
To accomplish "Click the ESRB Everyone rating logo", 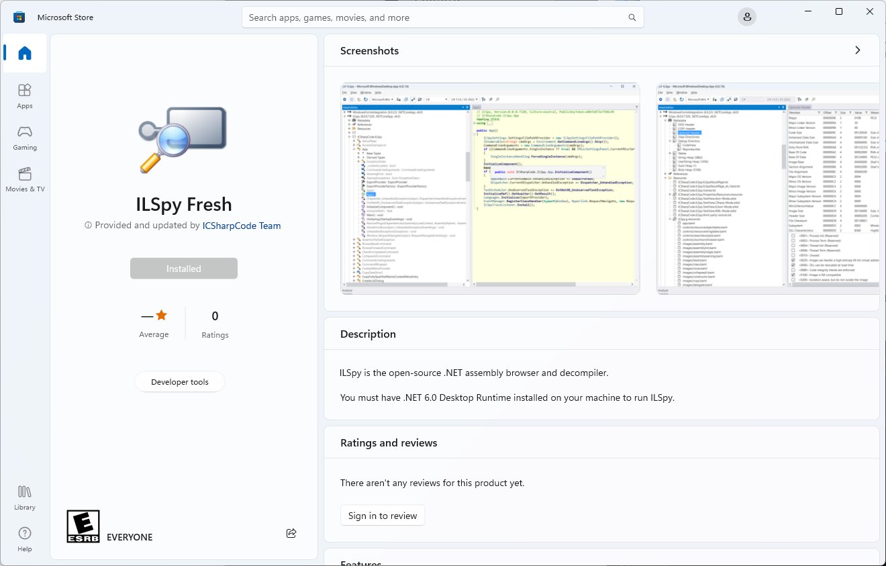I will (83, 526).
